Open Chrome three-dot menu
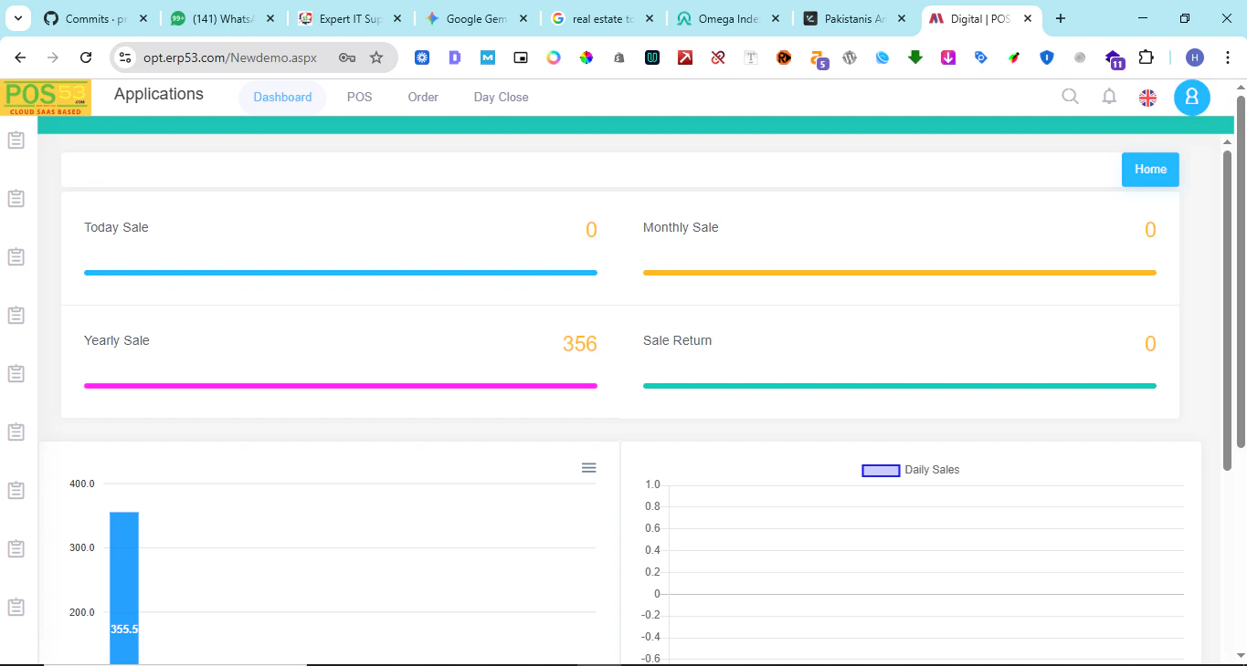 point(1228,57)
